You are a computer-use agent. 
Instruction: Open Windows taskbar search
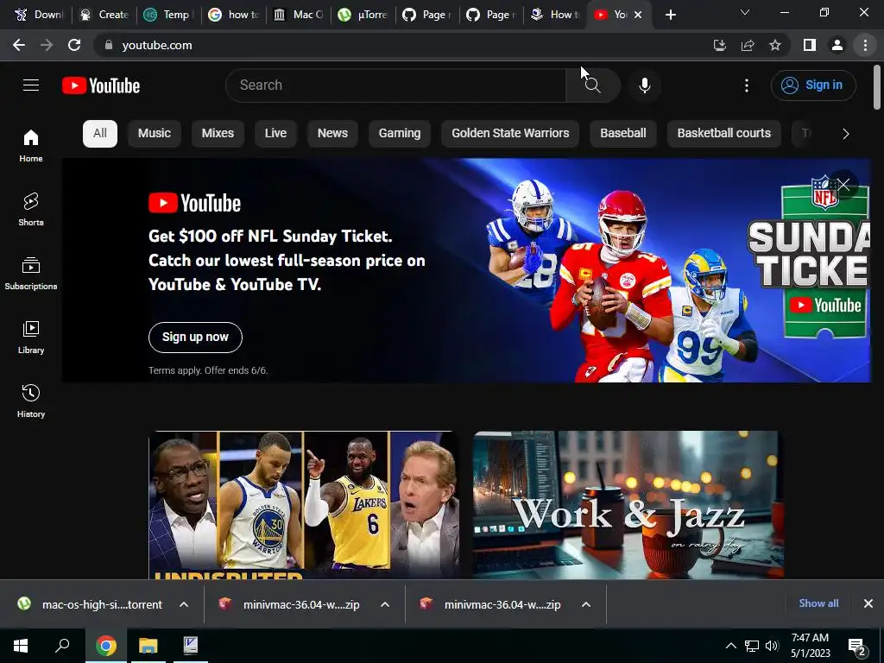62,646
